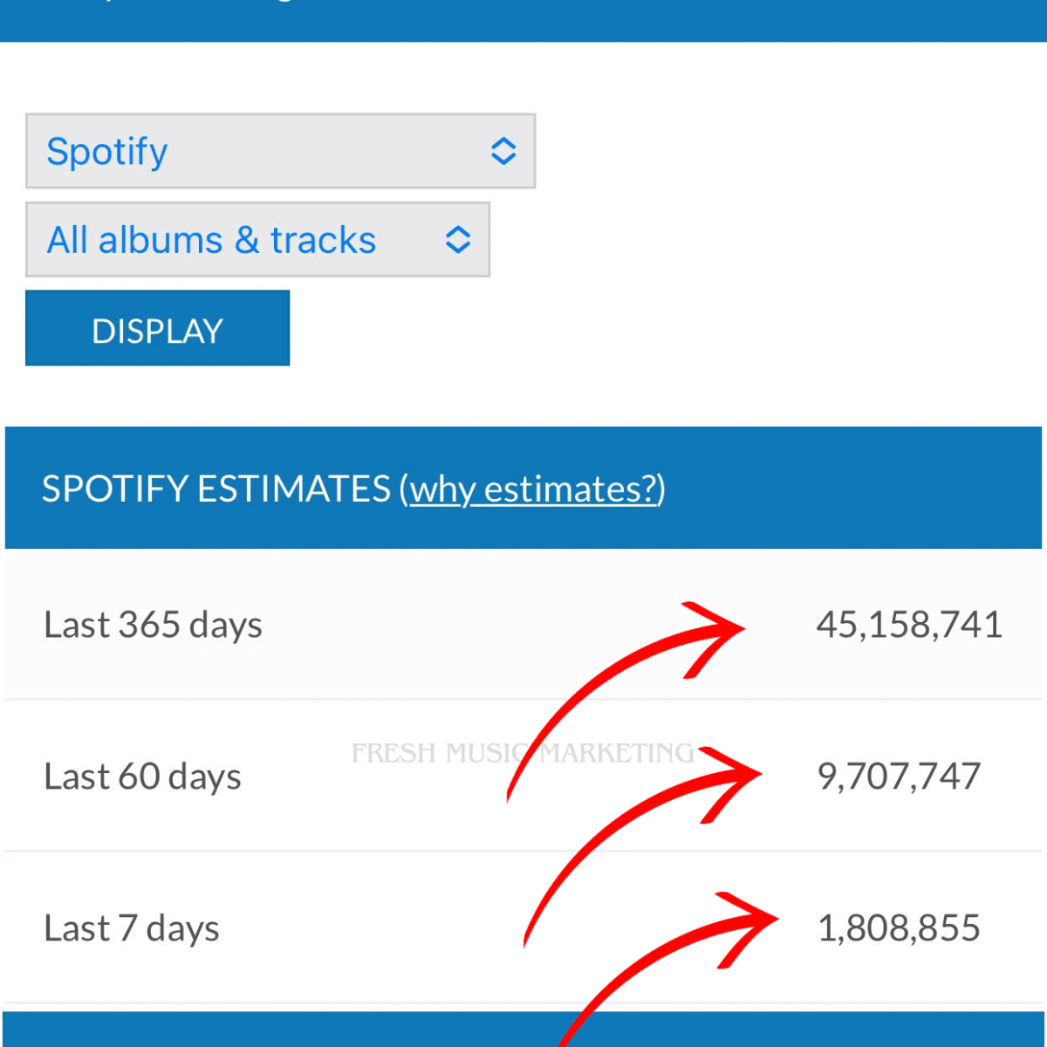Screen dimensions: 1047x1047
Task: Open the All albums & tracks dropdown
Action: coord(257,240)
